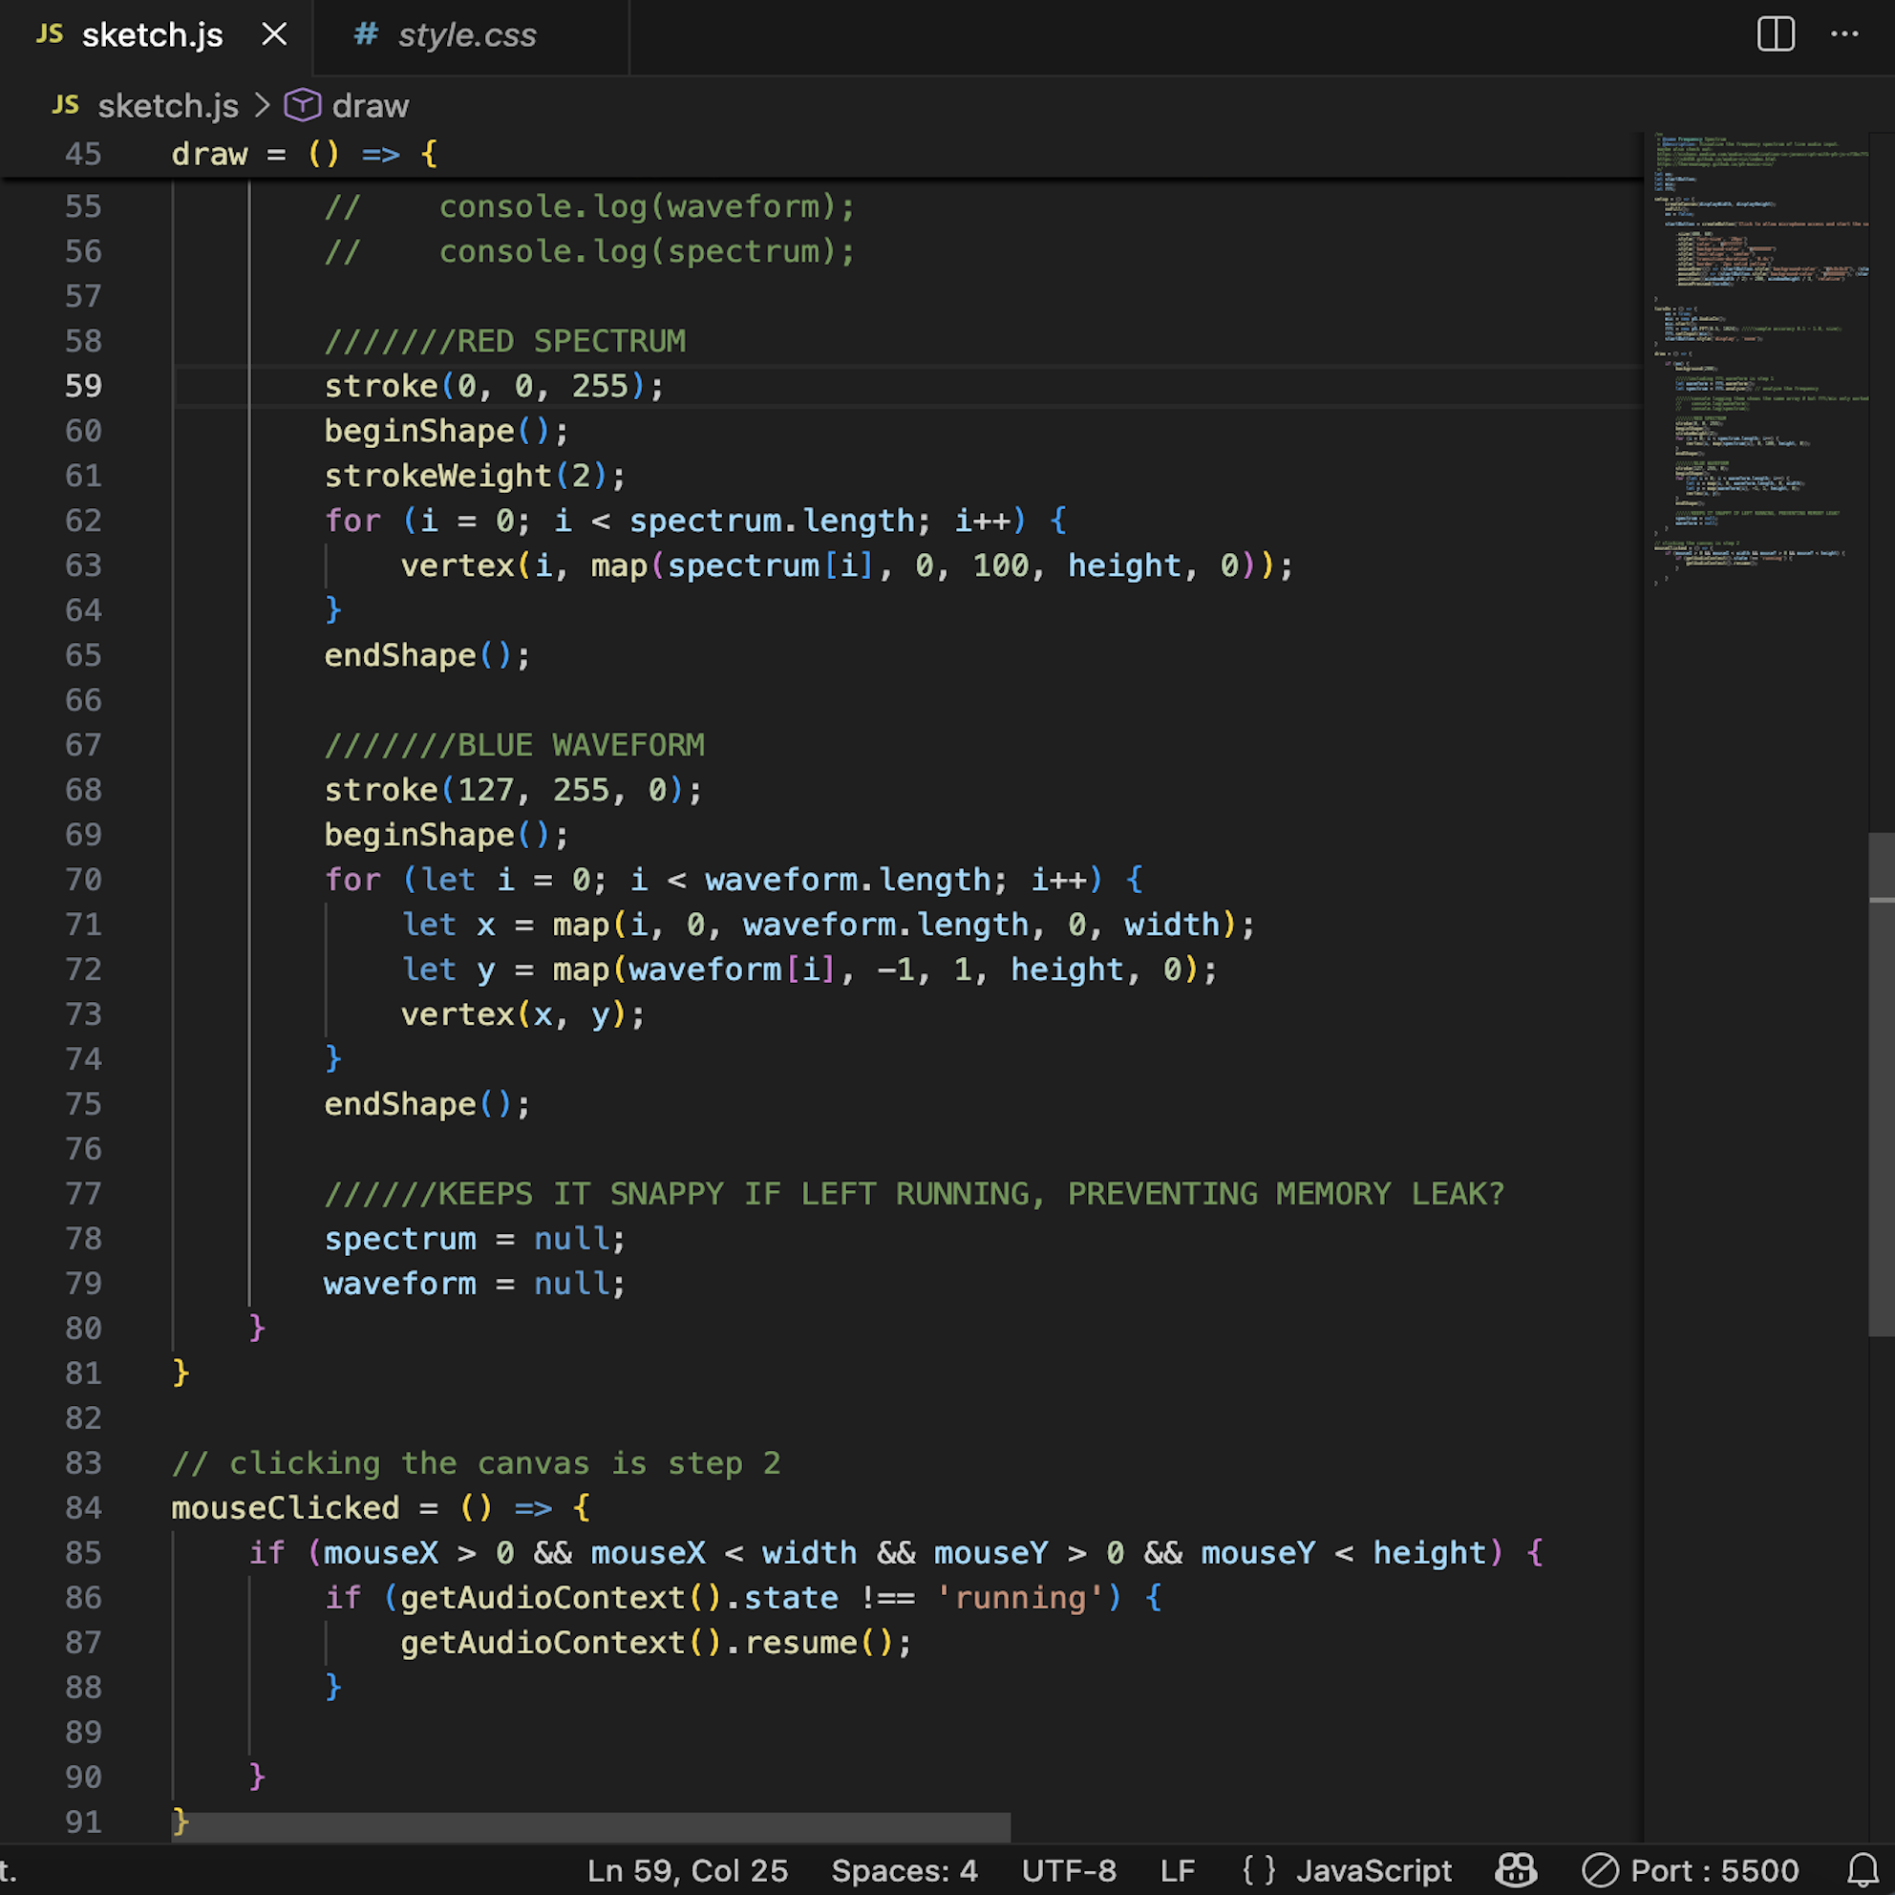Click the Port : 5500 live server
1895x1895 pixels.
tap(1691, 1870)
